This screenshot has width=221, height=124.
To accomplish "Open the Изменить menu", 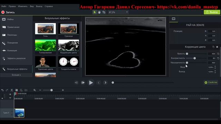I will click(23, 6).
